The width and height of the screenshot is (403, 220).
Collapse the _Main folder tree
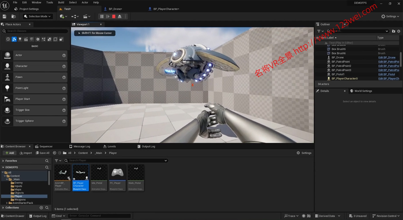(7, 179)
